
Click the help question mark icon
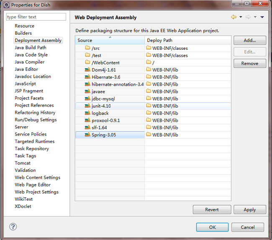point(13,227)
